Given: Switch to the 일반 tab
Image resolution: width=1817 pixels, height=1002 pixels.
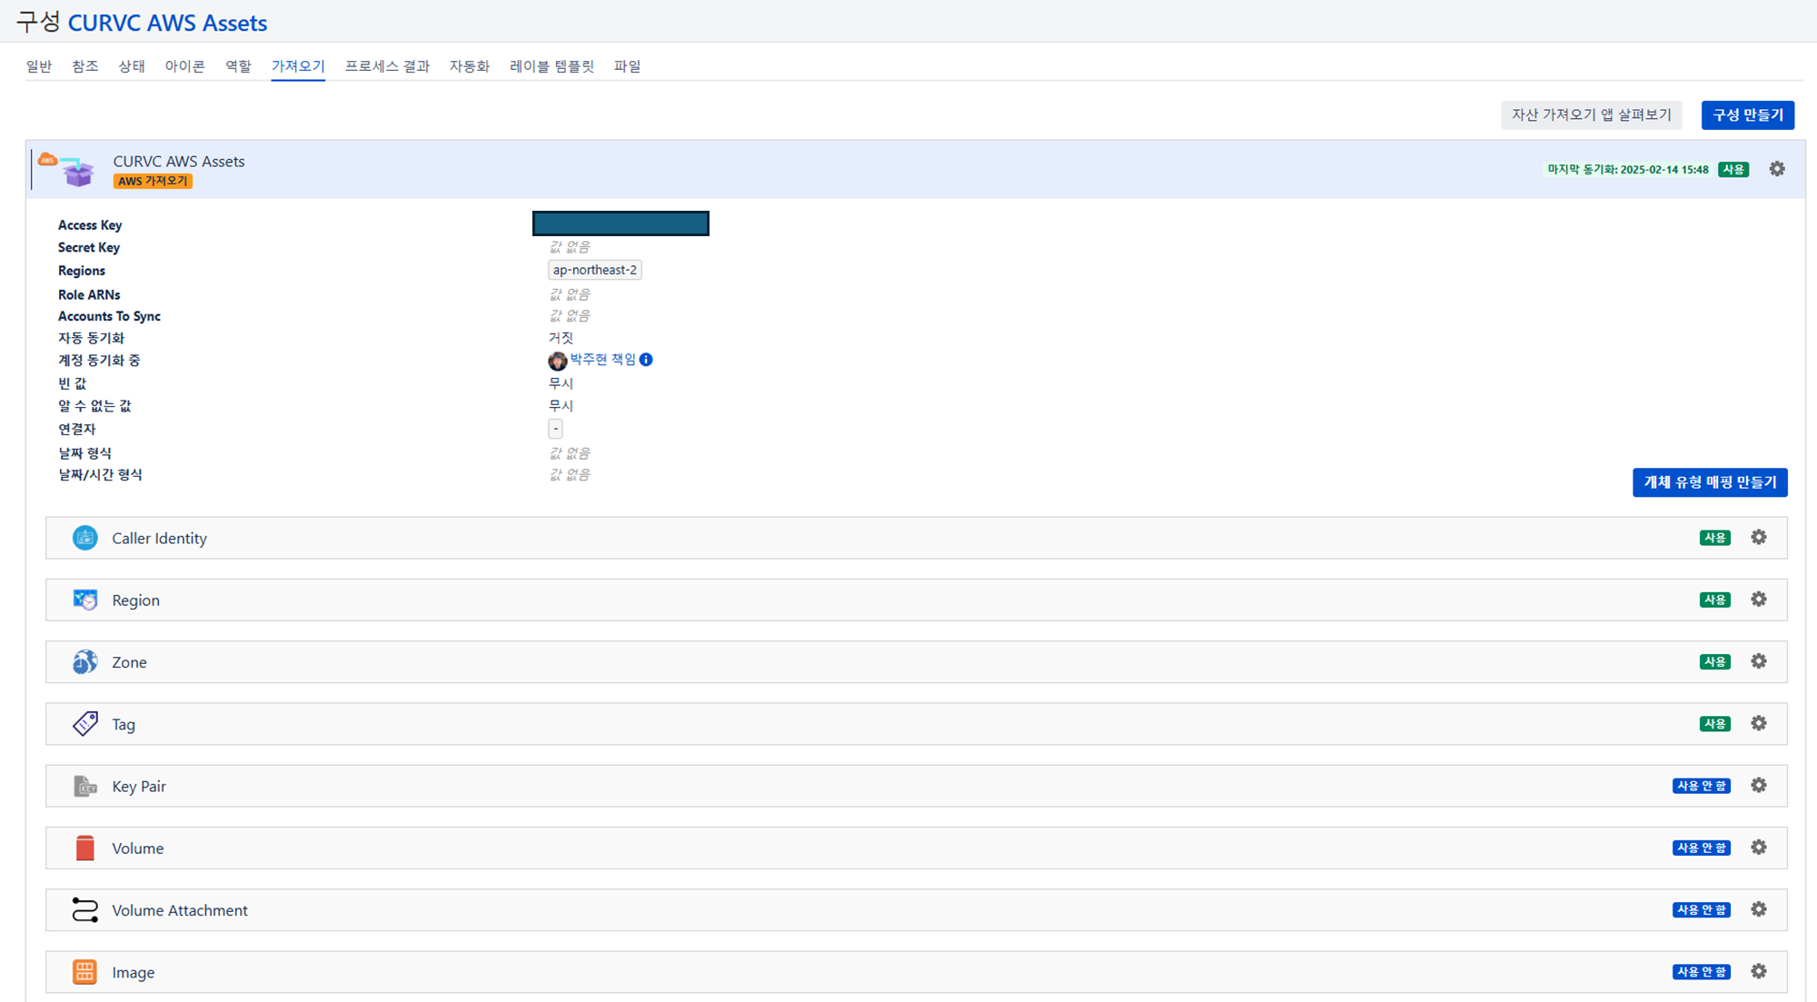Looking at the screenshot, I should point(39,66).
